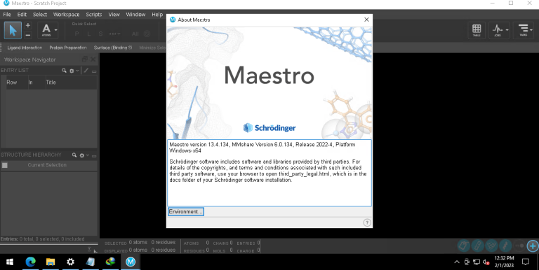Open the Entry List gear settings dropdown
This screenshot has height=270, width=539.
(x=74, y=71)
